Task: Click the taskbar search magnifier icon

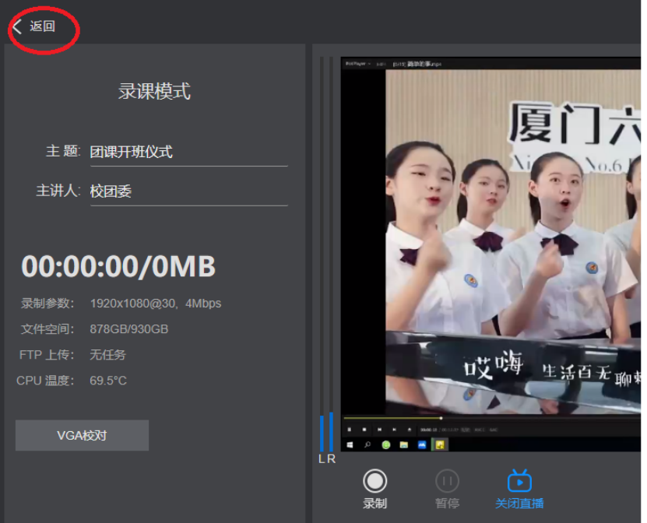Action: 367,445
